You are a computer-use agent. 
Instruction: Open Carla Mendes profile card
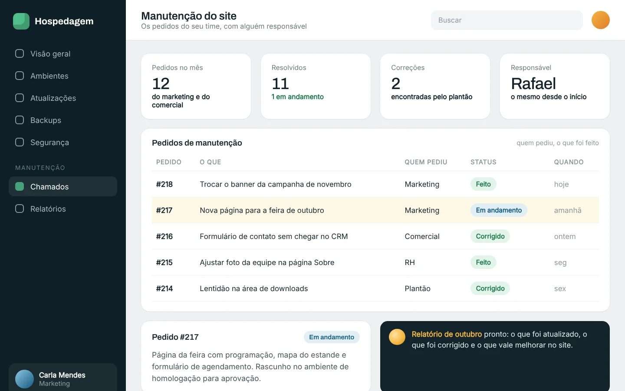63,377
